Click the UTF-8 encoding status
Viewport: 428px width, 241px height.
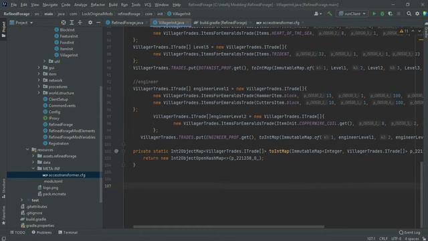click(x=396, y=238)
